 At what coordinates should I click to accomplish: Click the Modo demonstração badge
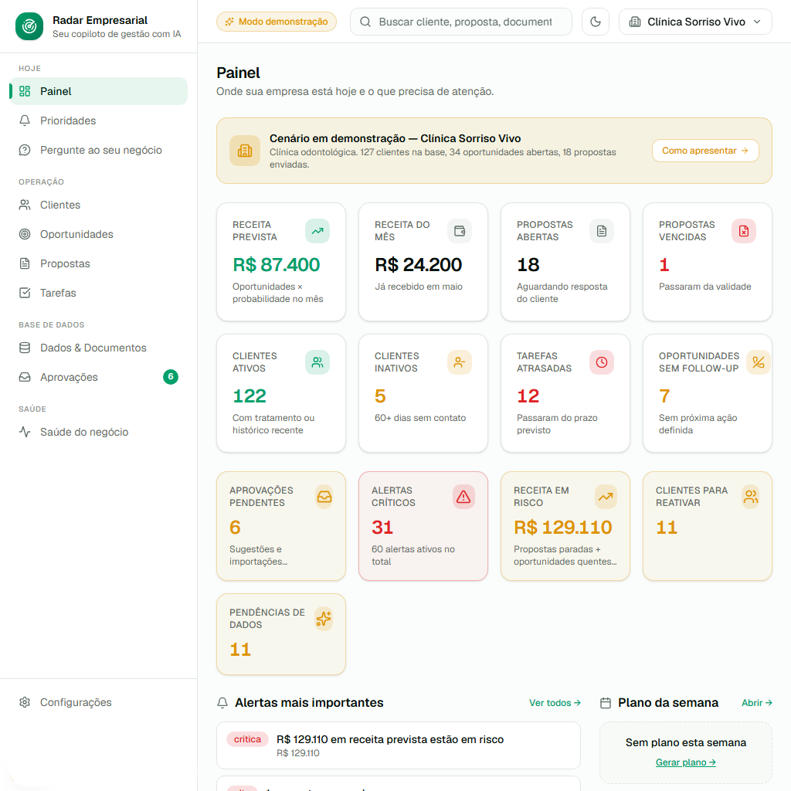coord(277,22)
